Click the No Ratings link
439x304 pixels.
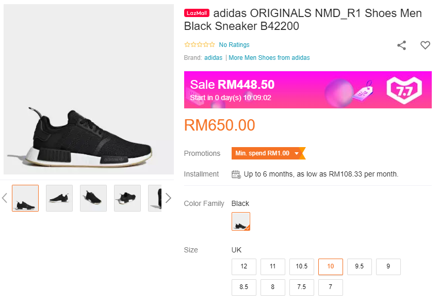[x=234, y=45]
